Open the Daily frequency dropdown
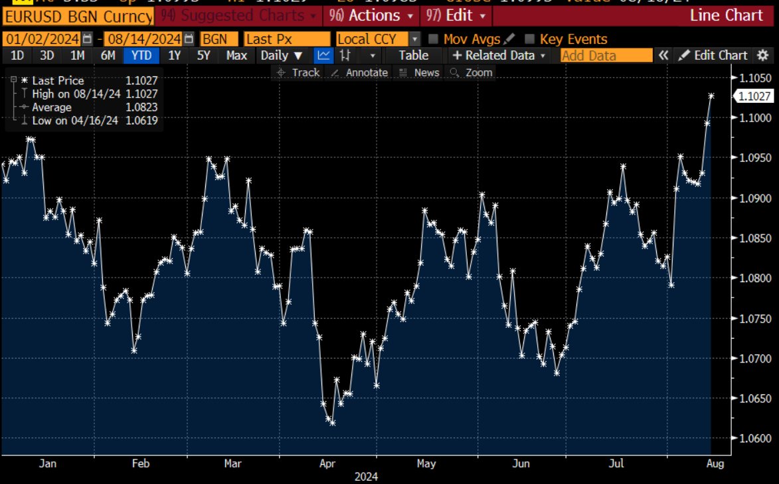779x484 pixels. 280,56
